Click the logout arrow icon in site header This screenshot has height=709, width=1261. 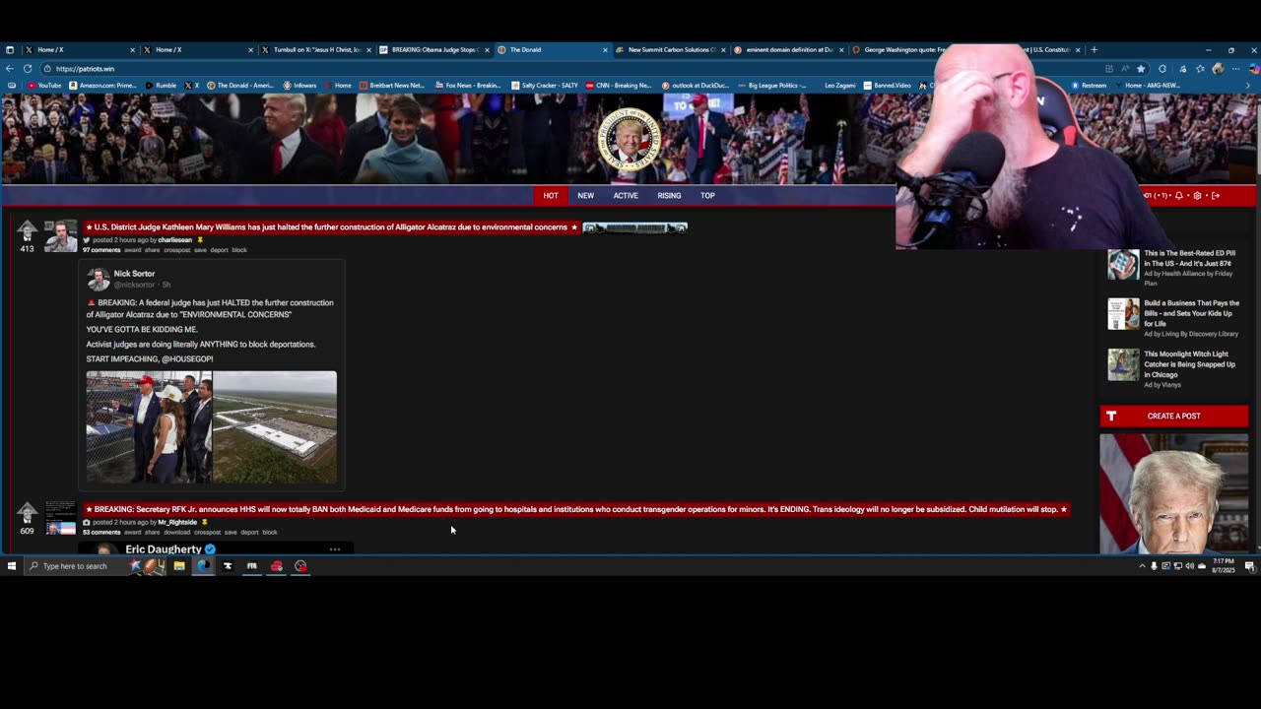click(1216, 195)
